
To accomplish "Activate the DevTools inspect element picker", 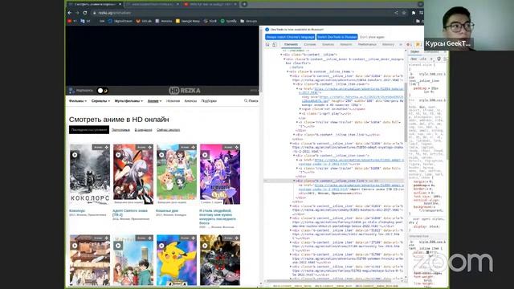I will click(267, 45).
